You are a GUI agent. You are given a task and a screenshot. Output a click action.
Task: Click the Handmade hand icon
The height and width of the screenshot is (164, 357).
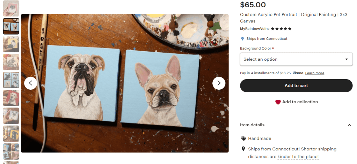click(x=243, y=139)
